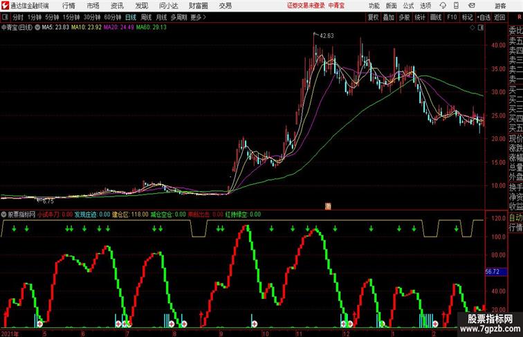Open the 多周期 multi-period view
523x337 pixels.
[178, 17]
